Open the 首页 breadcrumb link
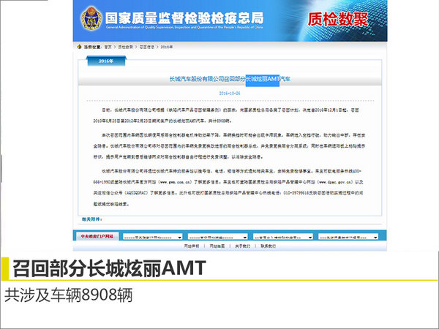The image size is (439, 329). tap(108, 47)
